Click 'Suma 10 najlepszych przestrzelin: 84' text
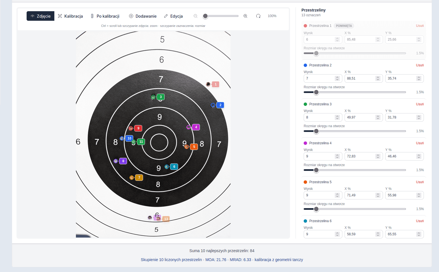 [x=222, y=251]
